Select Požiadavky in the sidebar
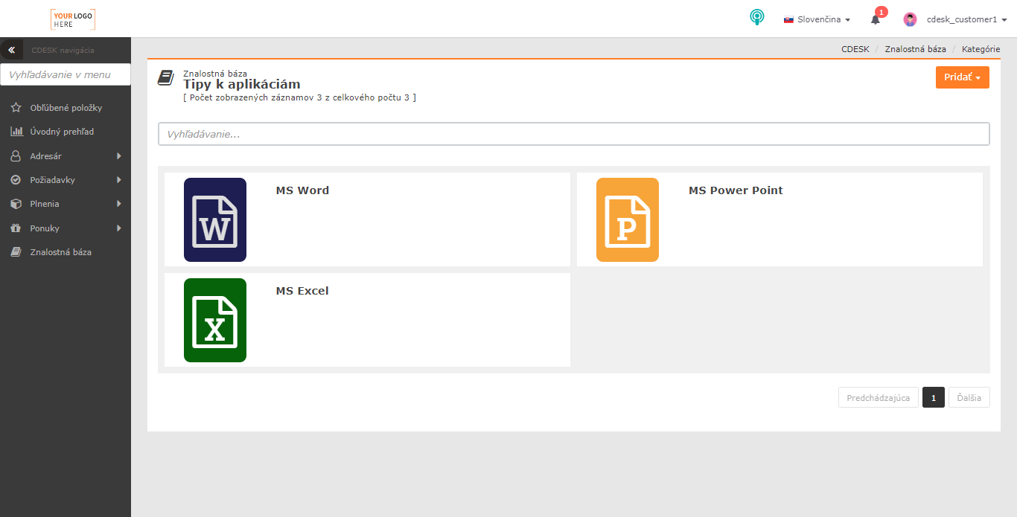This screenshot has width=1017, height=517. click(x=52, y=180)
